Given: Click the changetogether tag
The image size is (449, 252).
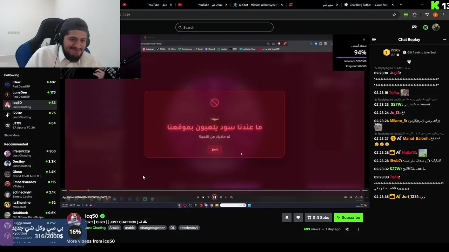Looking at the screenshot, I should coord(153,228).
